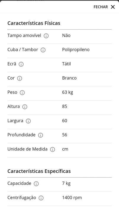Open info icon beside Cuba / Tambor

pos(43,50)
